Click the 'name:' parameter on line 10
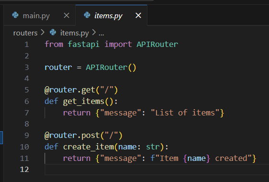The width and height of the screenshot is (269, 182). click(x=130, y=147)
